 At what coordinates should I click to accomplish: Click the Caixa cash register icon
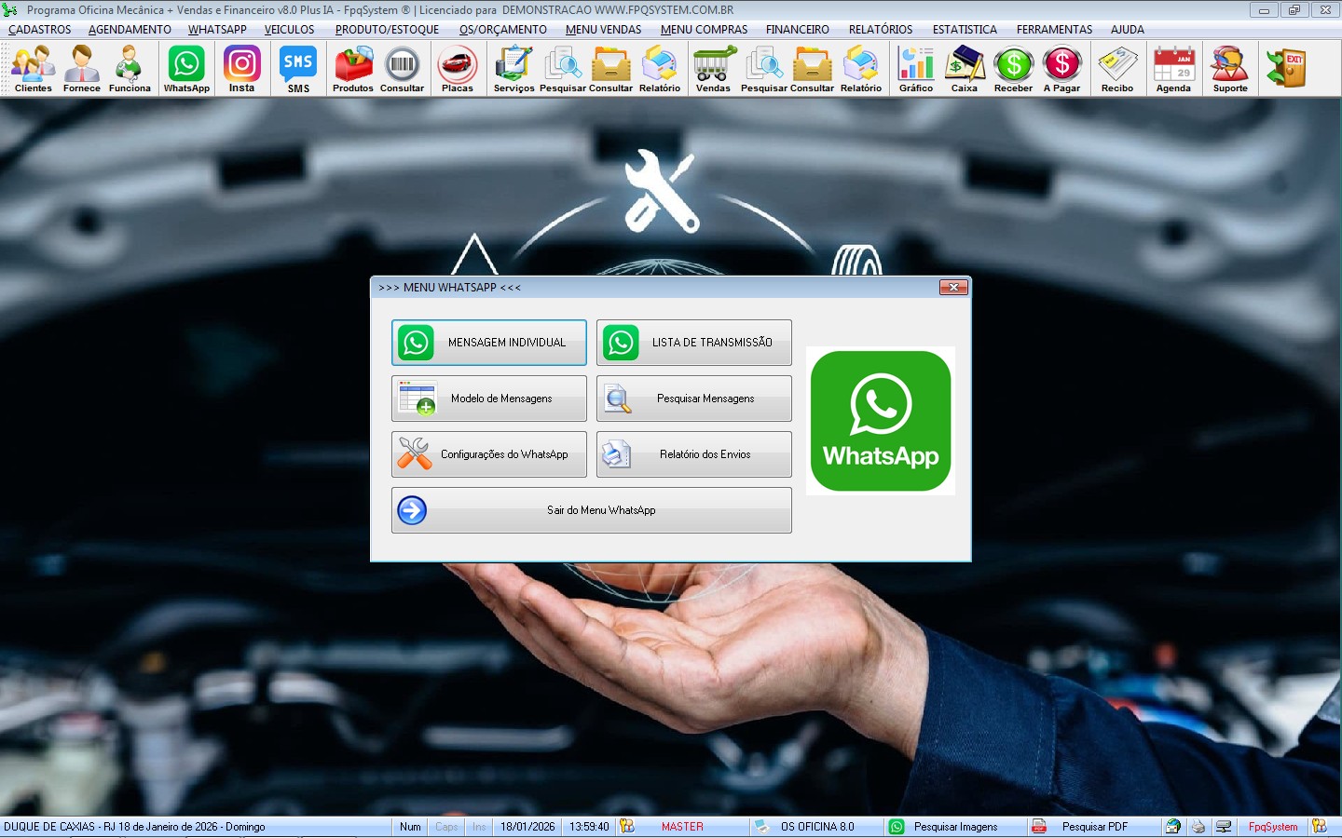[964, 70]
